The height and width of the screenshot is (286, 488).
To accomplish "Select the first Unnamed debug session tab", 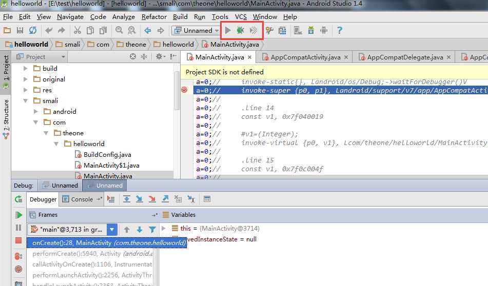I will 60,186.
